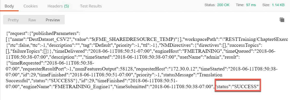
Task: Select the Preview view mode
Action: (x=53, y=20)
